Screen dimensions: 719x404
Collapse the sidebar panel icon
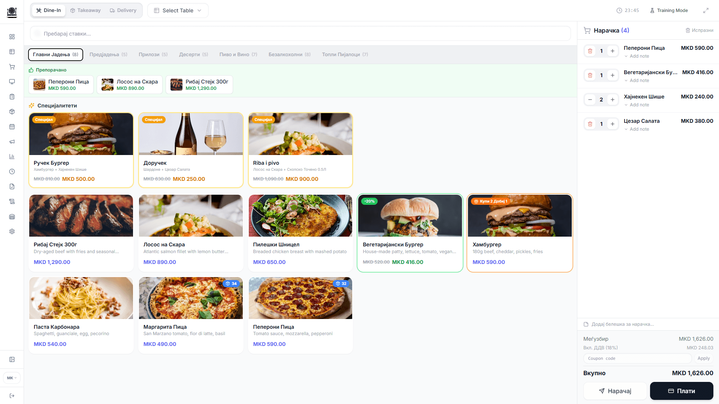(x=12, y=359)
